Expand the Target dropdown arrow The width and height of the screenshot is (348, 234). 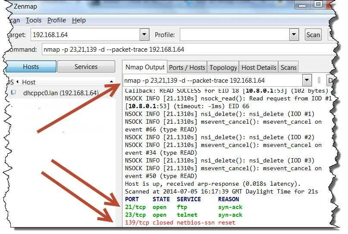coord(144,34)
